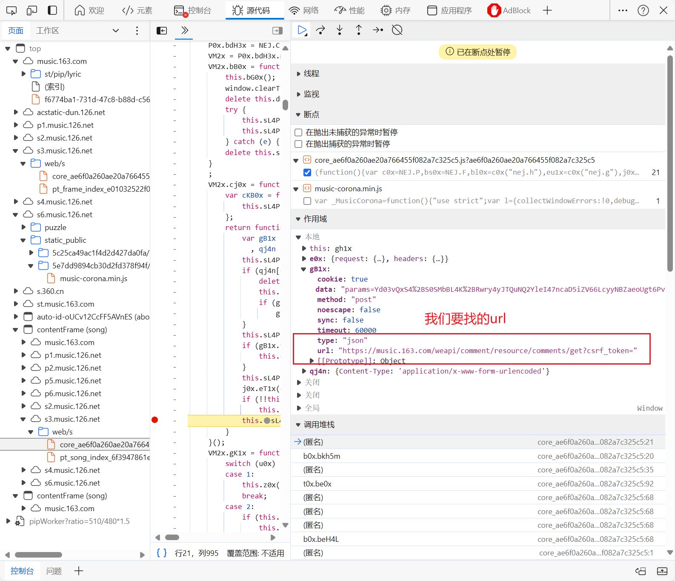Screen dimensions: 675x581
Task: Expand the drawer panel icon
Action: [662, 571]
